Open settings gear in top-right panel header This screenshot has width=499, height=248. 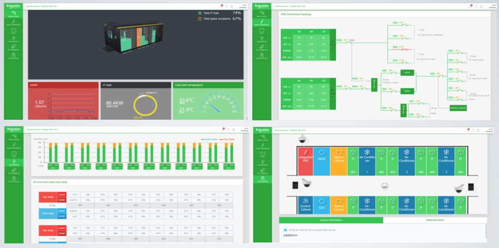point(481,6)
